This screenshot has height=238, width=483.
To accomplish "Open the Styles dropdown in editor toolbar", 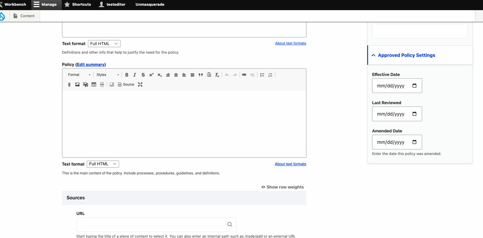I will tap(108, 75).
